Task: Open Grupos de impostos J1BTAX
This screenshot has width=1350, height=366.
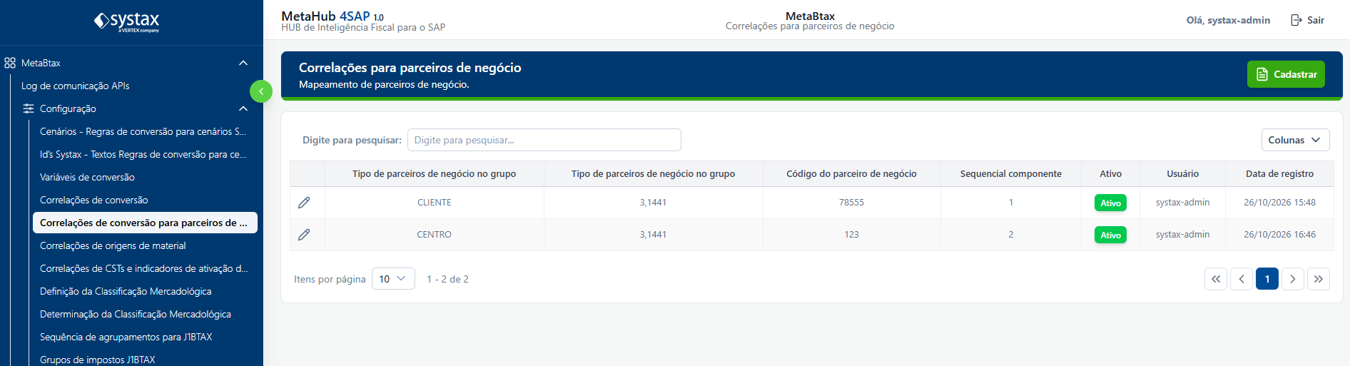Action: tap(98, 360)
